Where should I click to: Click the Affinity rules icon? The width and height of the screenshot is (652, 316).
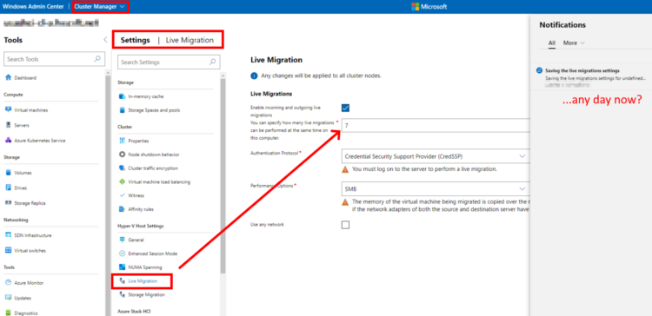pyautogui.click(x=122, y=209)
